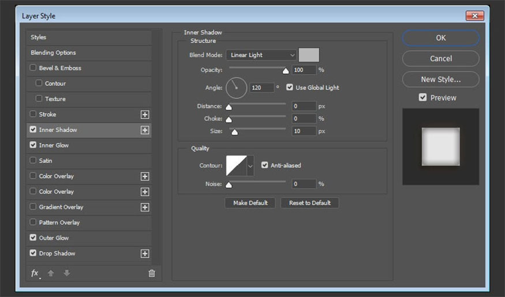
Task: Open the fx effects menu icon
Action: [x=35, y=273]
